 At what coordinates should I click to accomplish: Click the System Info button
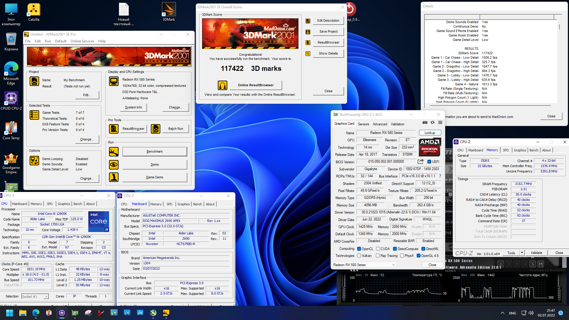point(133,108)
